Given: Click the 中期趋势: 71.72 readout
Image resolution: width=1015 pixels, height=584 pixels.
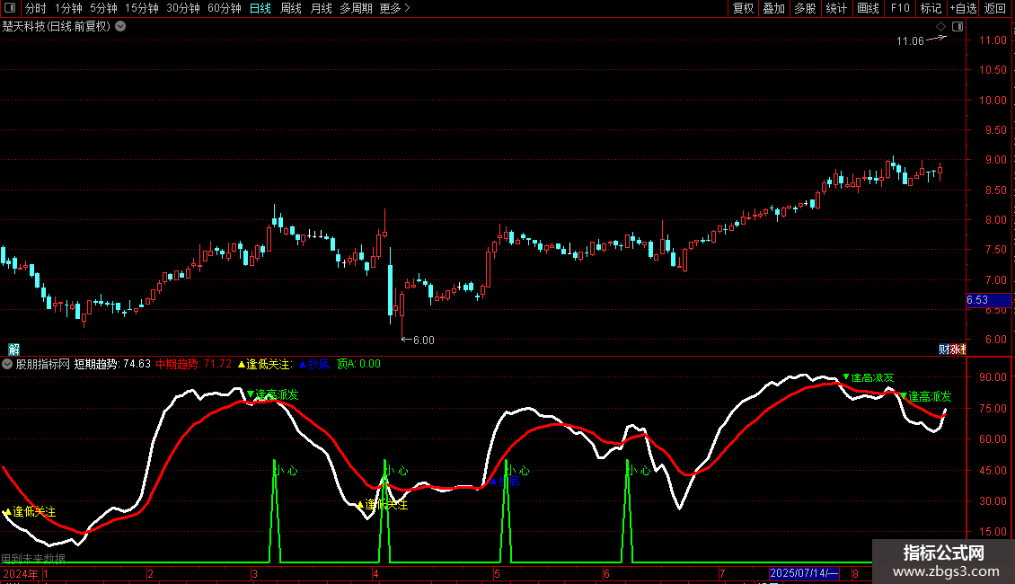Looking at the screenshot, I should pyautogui.click(x=193, y=365).
